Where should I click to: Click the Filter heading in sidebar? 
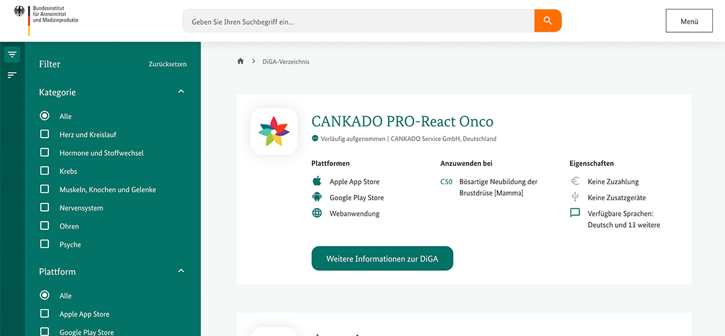pyautogui.click(x=50, y=65)
